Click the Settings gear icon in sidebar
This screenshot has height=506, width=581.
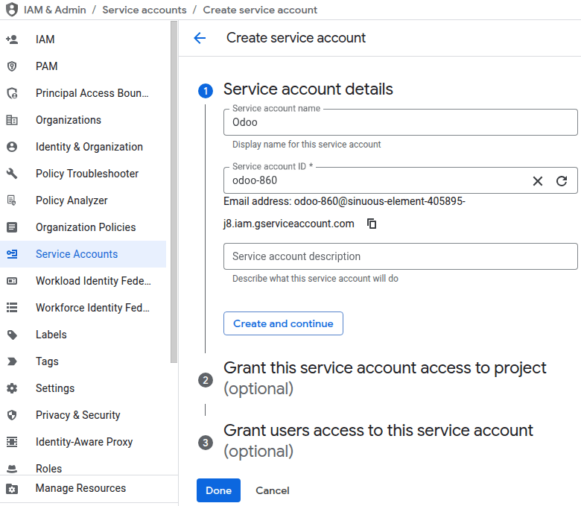(12, 388)
